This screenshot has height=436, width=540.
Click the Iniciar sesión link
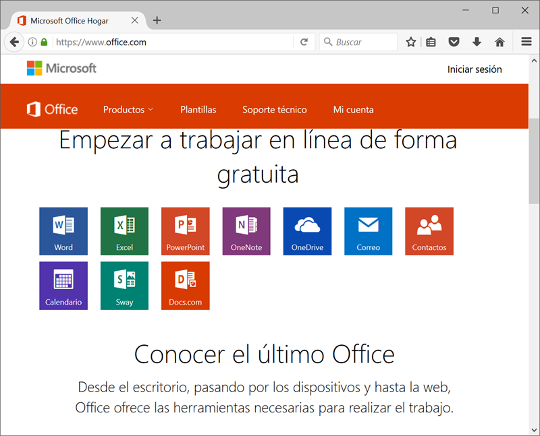pyautogui.click(x=475, y=69)
